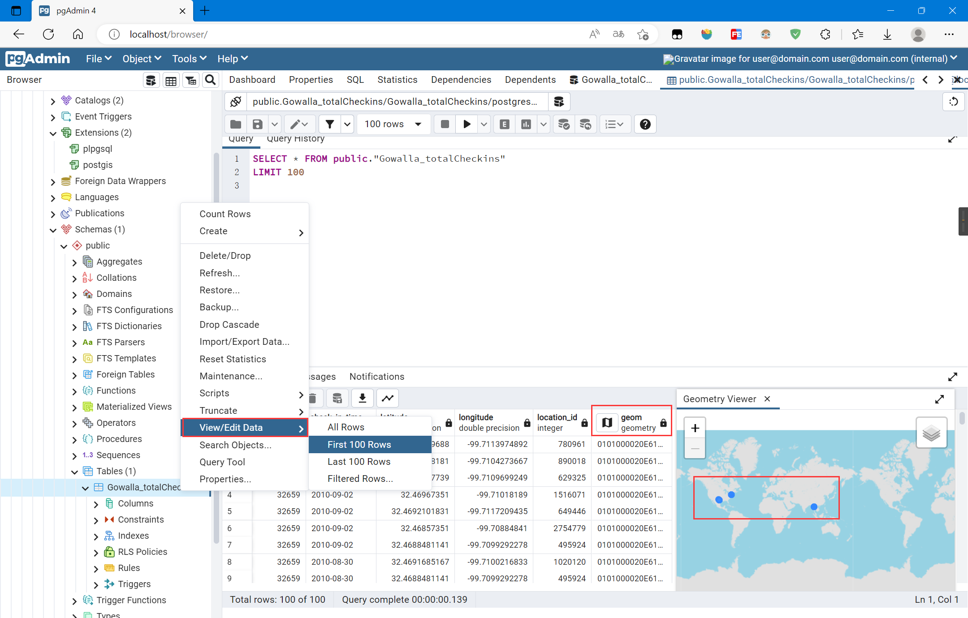Click the Explain (E) toolbar icon

[x=505, y=124]
